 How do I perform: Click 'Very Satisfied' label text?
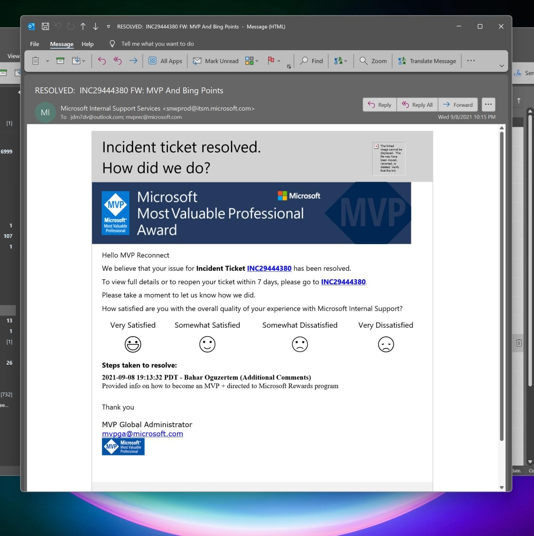(133, 325)
